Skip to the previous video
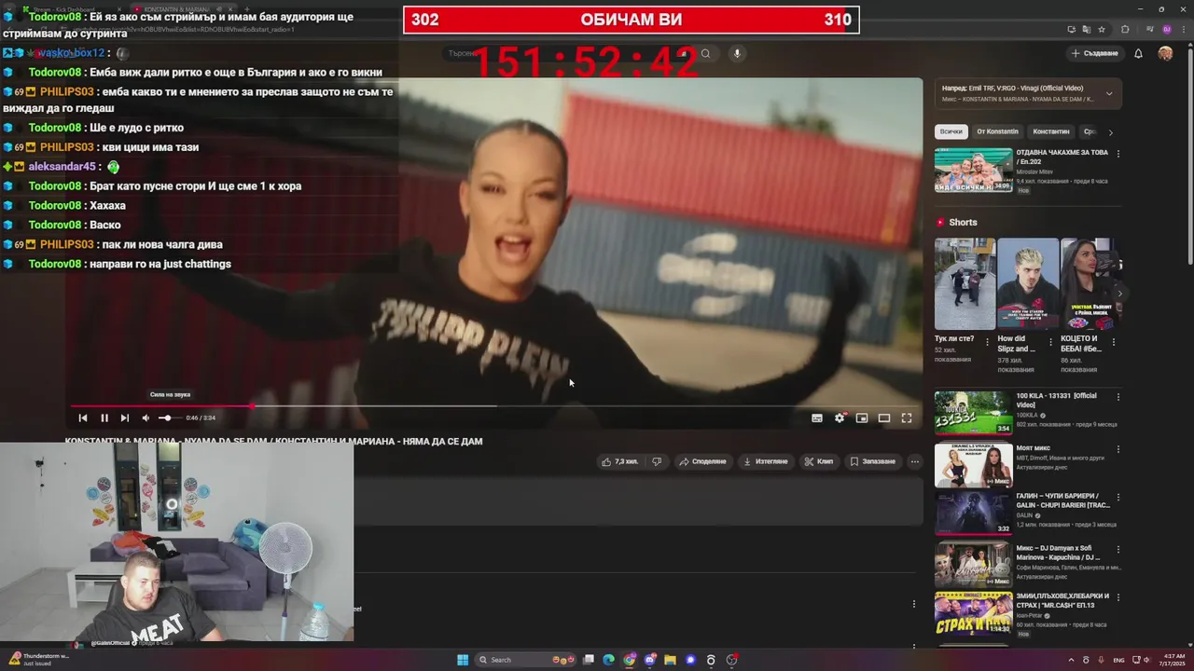Viewport: 1194px width, 671px height. point(83,418)
